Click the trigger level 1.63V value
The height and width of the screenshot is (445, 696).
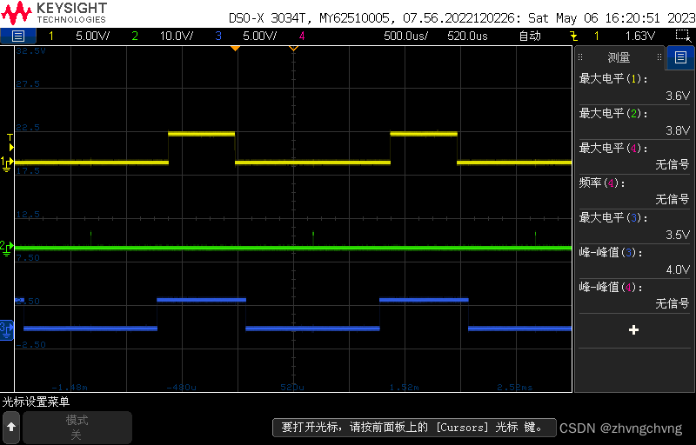pos(640,36)
